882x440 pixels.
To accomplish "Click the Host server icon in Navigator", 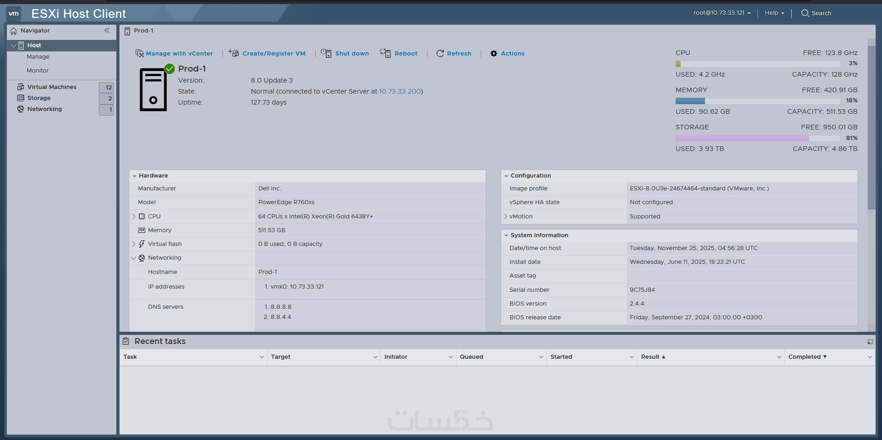I will click(x=21, y=45).
